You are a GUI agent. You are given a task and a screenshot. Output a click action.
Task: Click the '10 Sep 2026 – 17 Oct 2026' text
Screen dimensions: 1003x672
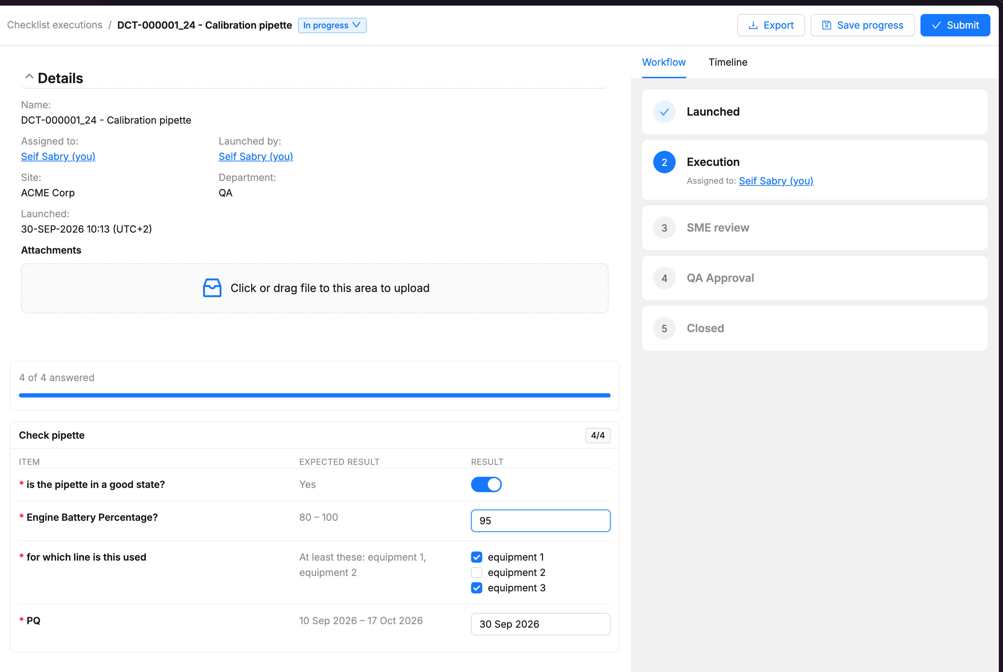pos(361,621)
